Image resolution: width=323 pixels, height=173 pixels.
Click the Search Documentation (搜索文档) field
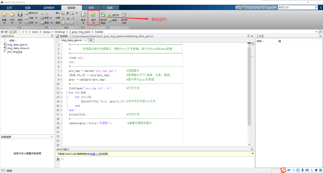[x=296, y=8]
